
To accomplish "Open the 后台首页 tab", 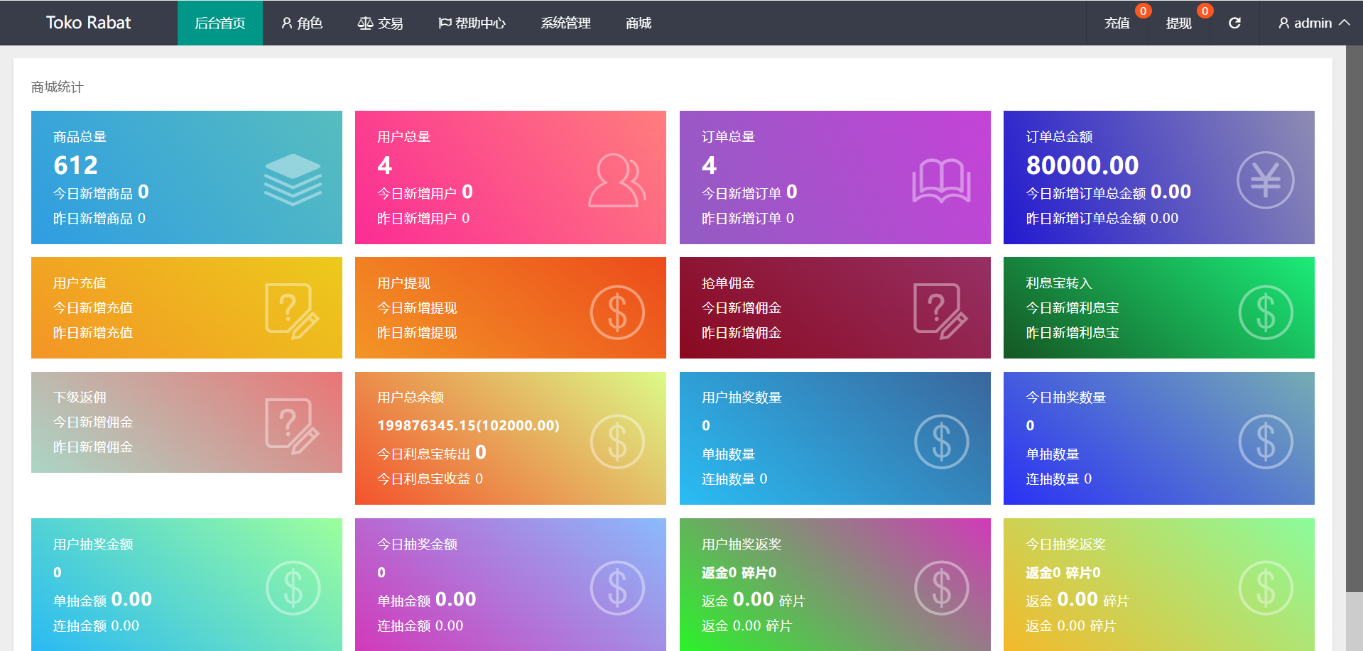I will tap(220, 23).
